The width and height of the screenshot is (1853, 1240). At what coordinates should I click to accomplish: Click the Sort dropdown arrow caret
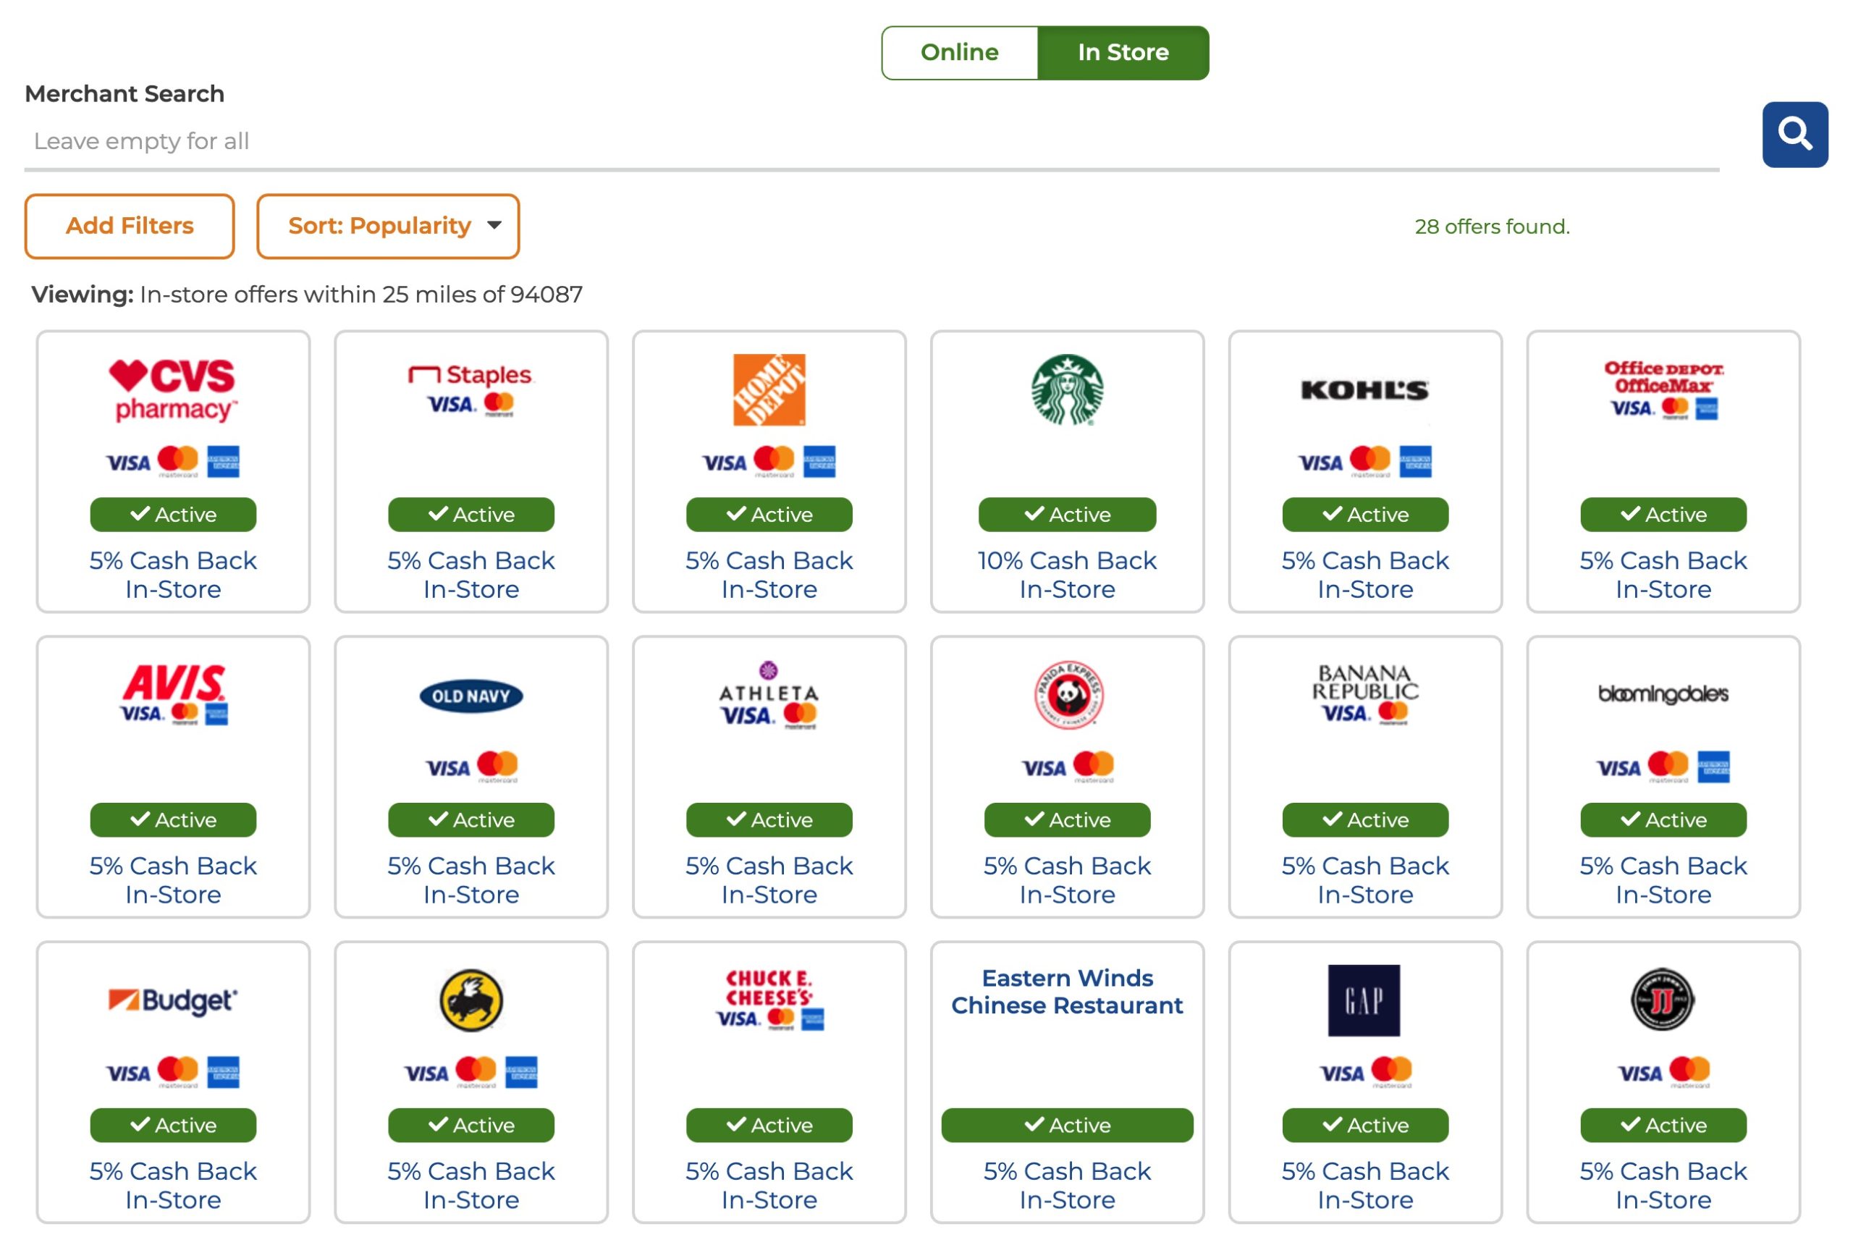495,225
